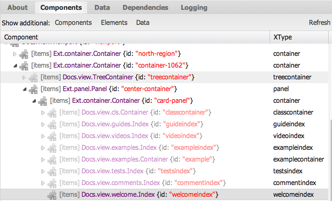
Task: Click the puzzle icon next to card-panel
Action: 43,101
